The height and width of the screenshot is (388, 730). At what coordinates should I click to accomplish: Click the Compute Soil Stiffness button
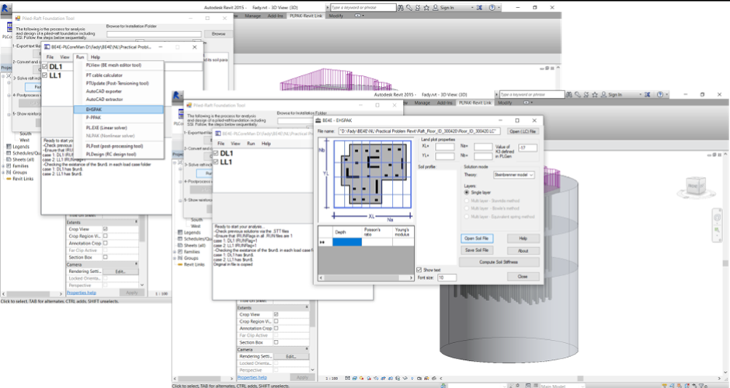click(499, 262)
